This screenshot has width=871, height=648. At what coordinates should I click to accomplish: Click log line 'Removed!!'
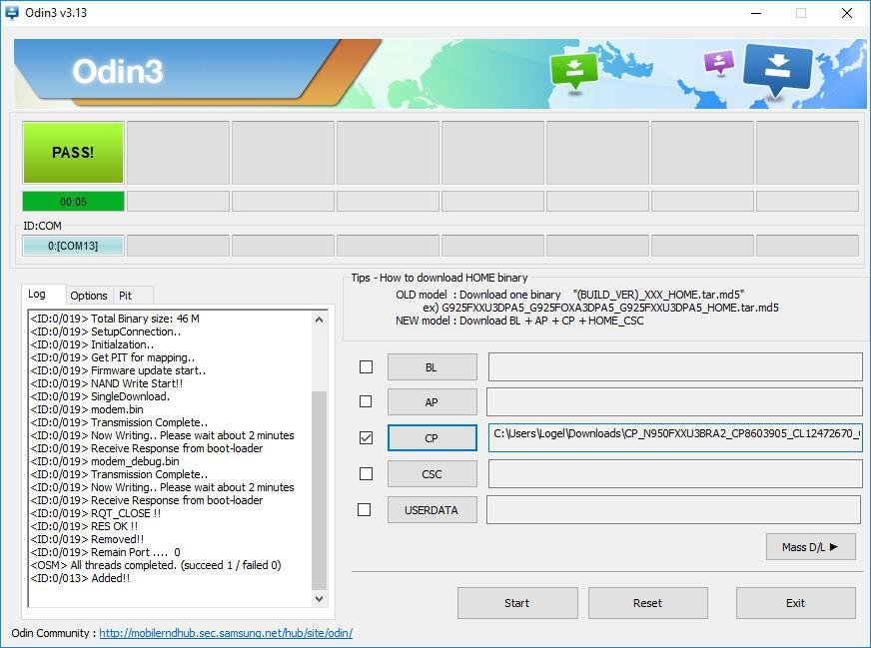pyautogui.click(x=87, y=539)
